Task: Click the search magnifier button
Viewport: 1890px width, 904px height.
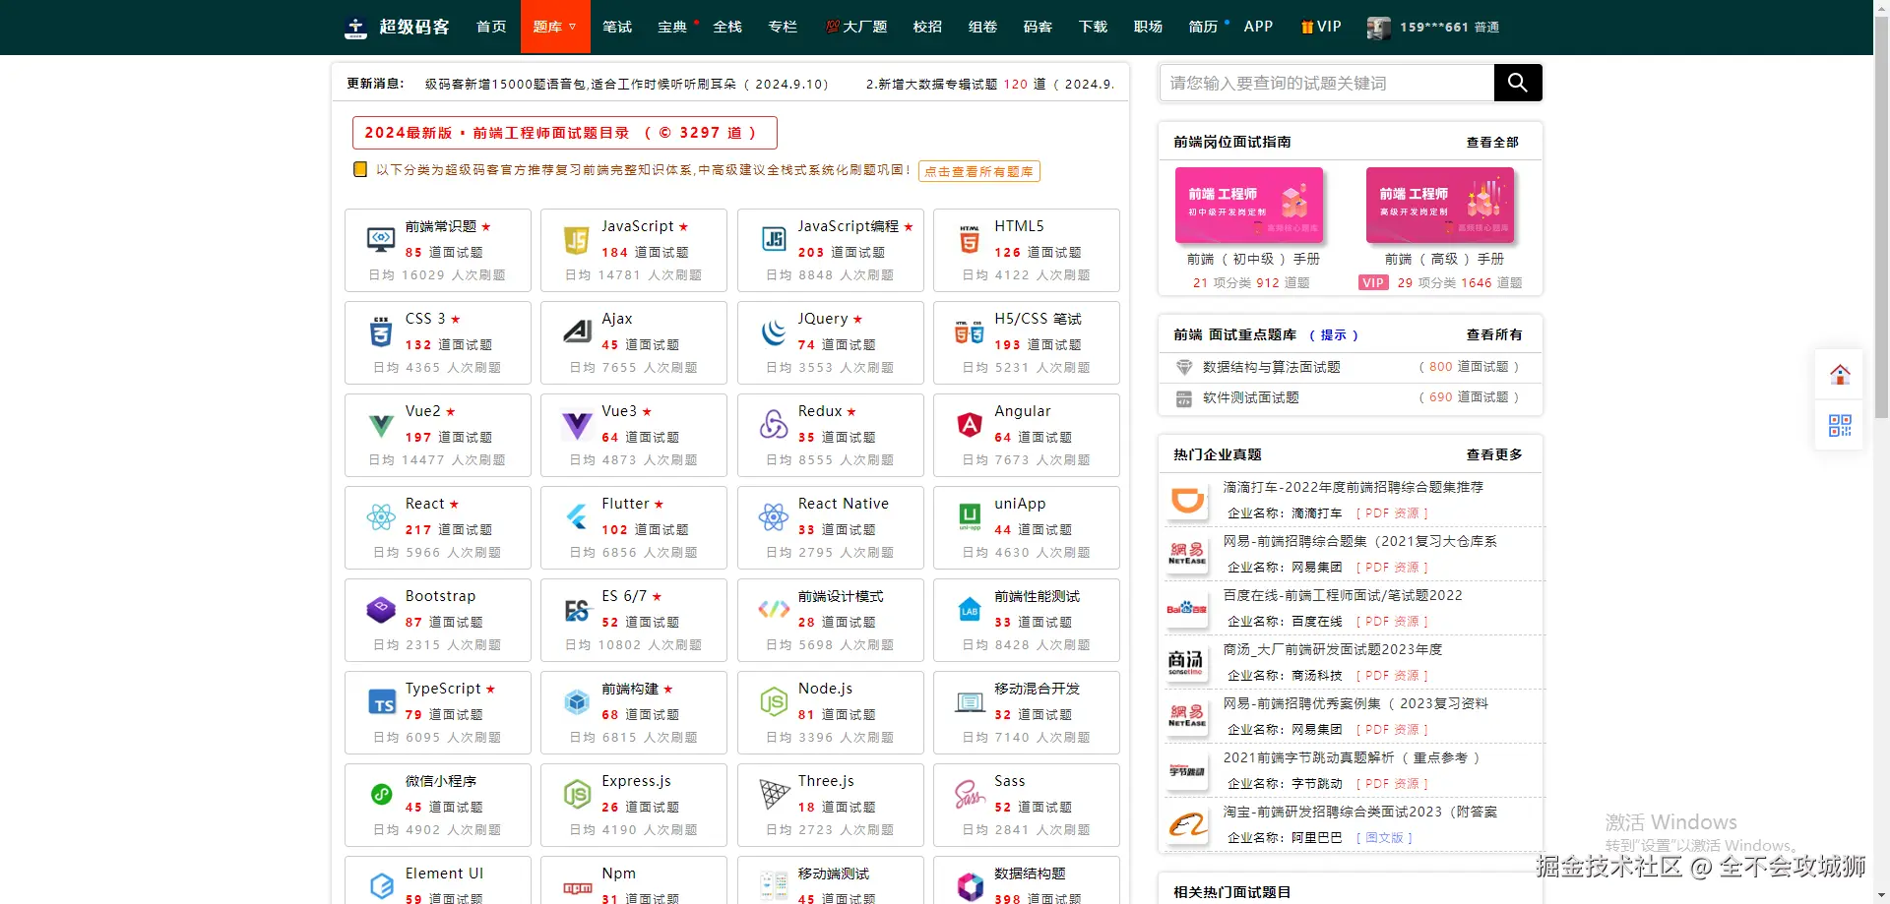Action: (x=1517, y=83)
